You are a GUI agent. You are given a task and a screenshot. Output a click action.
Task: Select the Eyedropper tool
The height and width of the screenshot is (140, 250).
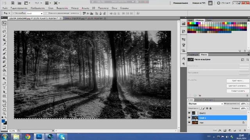coord(4,44)
